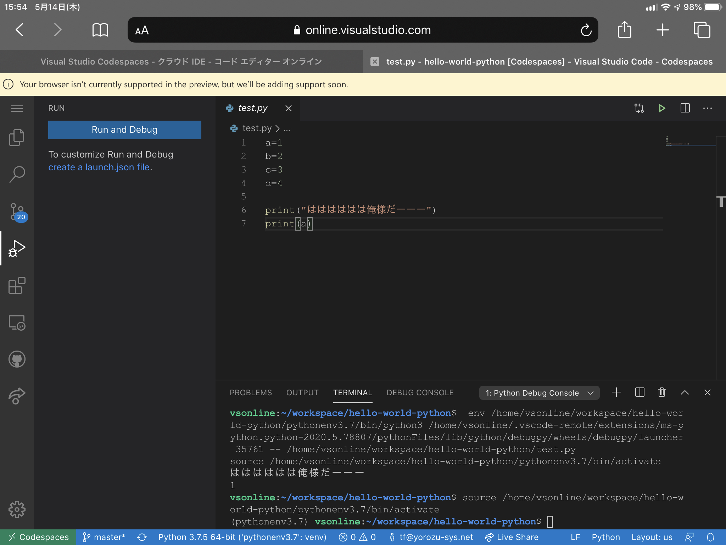
Task: Kill terminal with the trash icon
Action: click(x=662, y=392)
